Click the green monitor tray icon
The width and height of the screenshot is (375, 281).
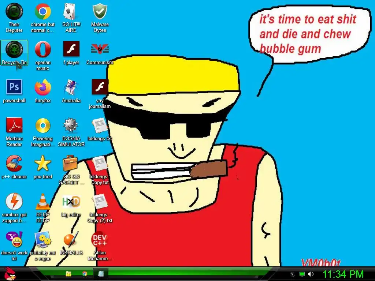pos(302,274)
